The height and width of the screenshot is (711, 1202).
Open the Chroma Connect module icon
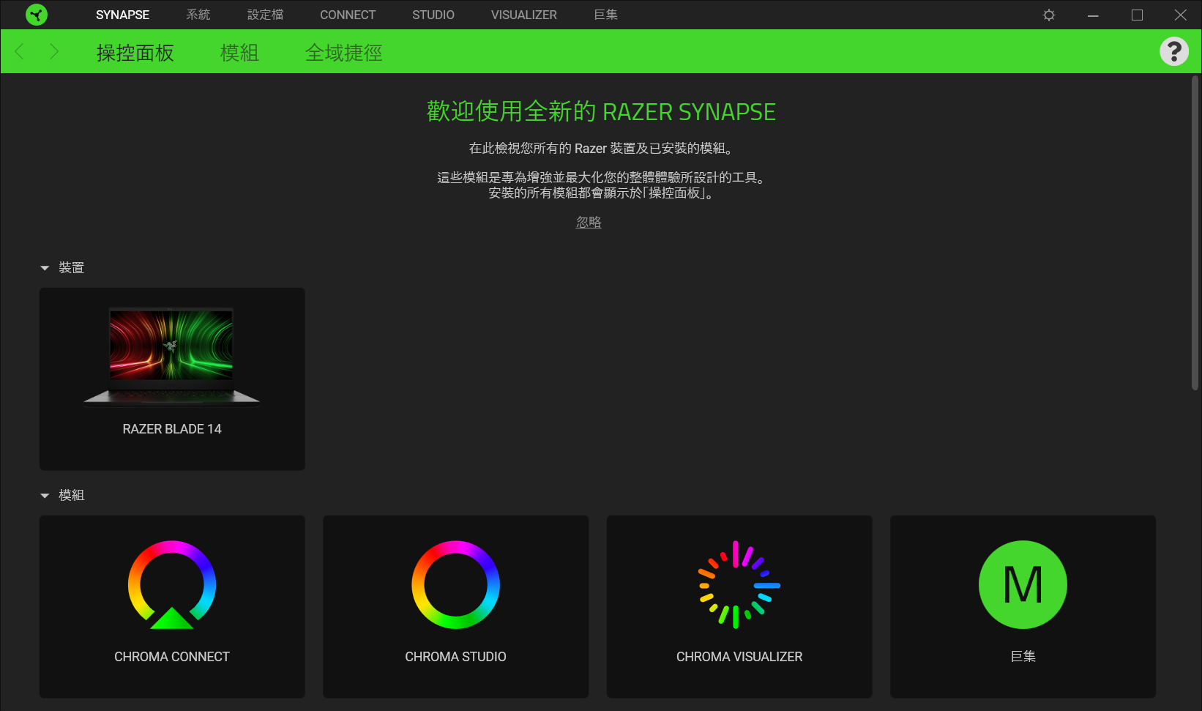coord(172,585)
